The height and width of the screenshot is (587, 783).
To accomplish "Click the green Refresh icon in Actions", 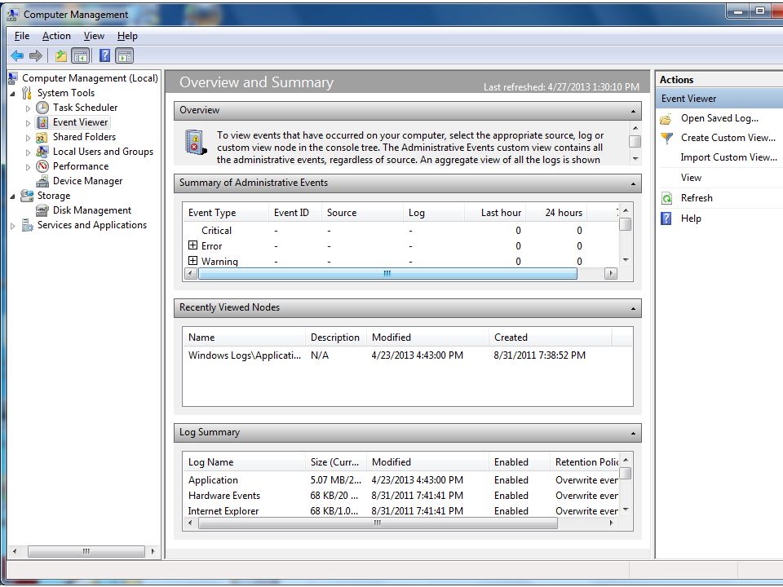I will tap(666, 198).
